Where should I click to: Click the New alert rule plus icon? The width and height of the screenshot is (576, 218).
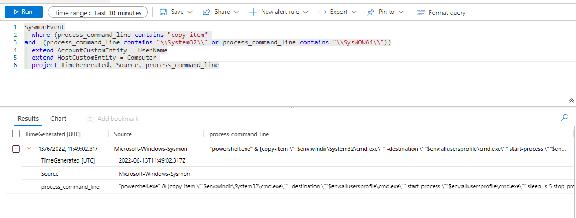click(x=253, y=12)
